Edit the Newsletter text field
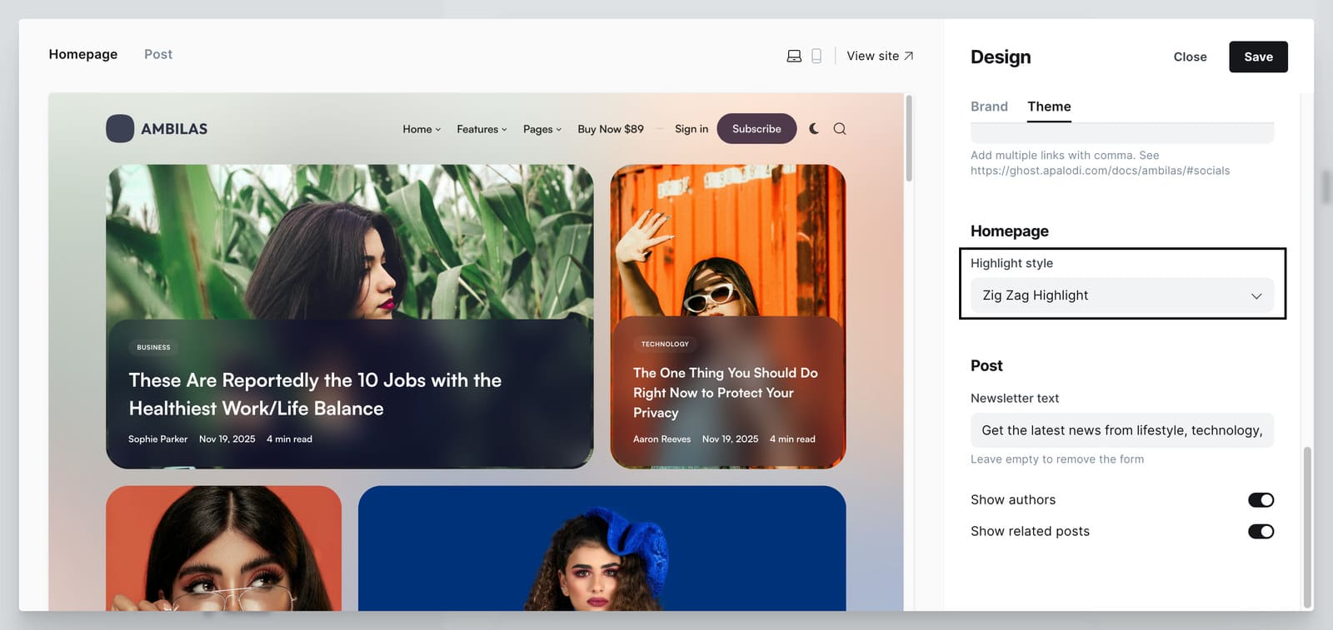The height and width of the screenshot is (630, 1333). [x=1121, y=430]
